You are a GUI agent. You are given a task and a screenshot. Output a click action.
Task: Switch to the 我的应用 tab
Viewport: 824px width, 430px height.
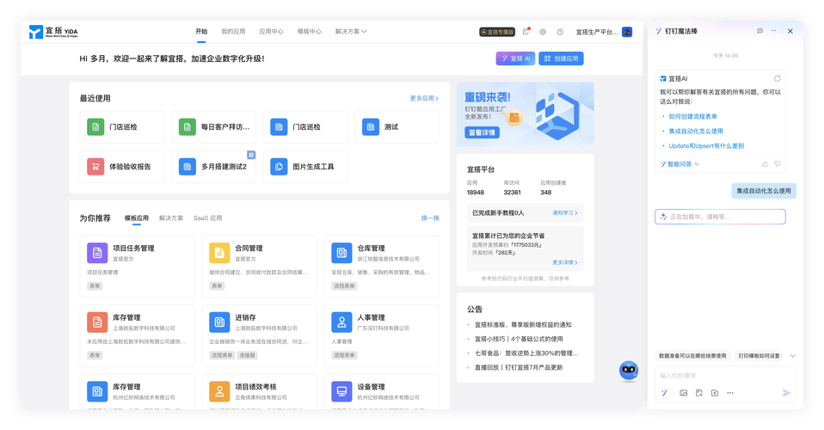pos(232,32)
